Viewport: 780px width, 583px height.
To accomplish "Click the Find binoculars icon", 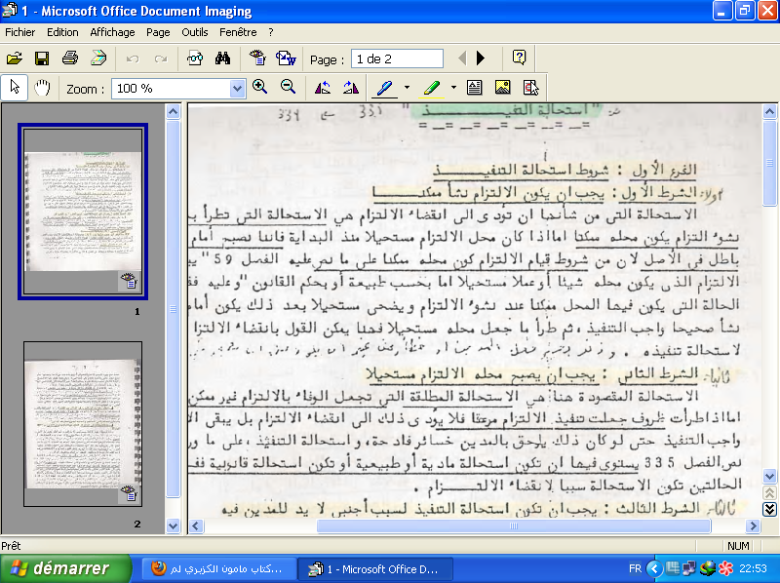I will pos(222,58).
